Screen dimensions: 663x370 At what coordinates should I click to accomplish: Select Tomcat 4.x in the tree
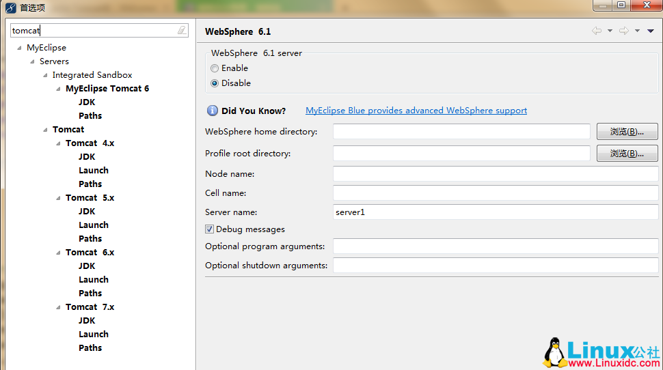[x=90, y=143]
